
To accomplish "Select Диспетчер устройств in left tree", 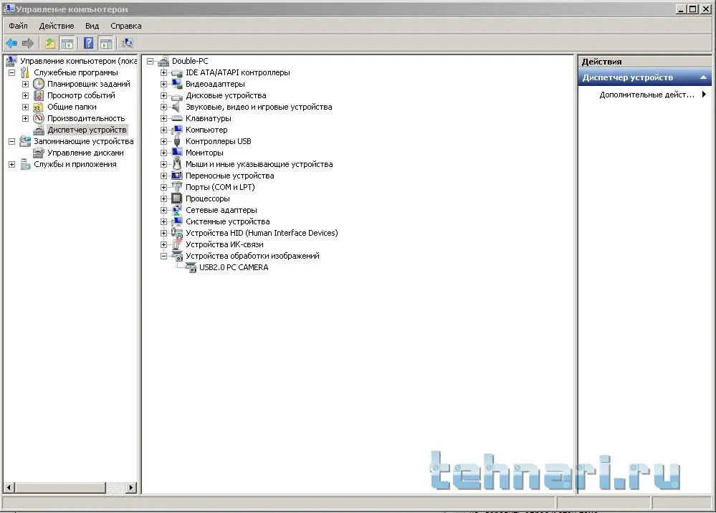I will point(87,130).
